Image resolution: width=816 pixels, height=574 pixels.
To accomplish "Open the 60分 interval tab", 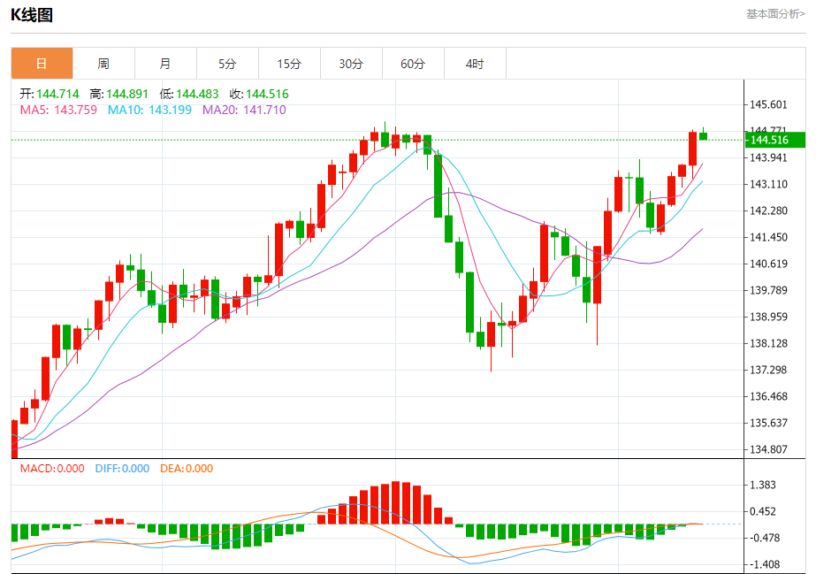I will pyautogui.click(x=413, y=64).
